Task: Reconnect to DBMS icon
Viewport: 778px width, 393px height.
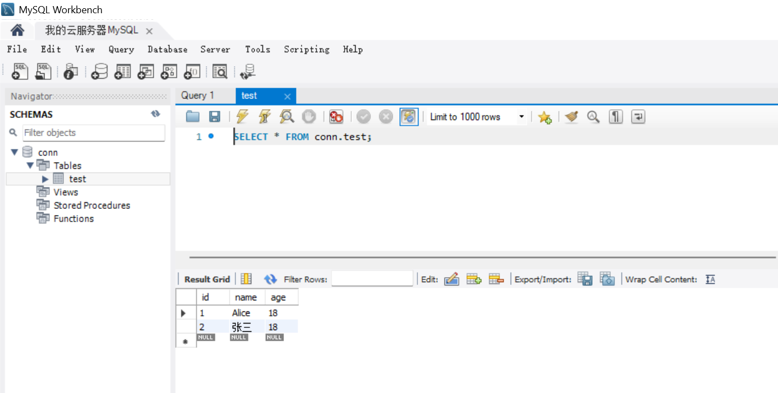Action: click(248, 72)
